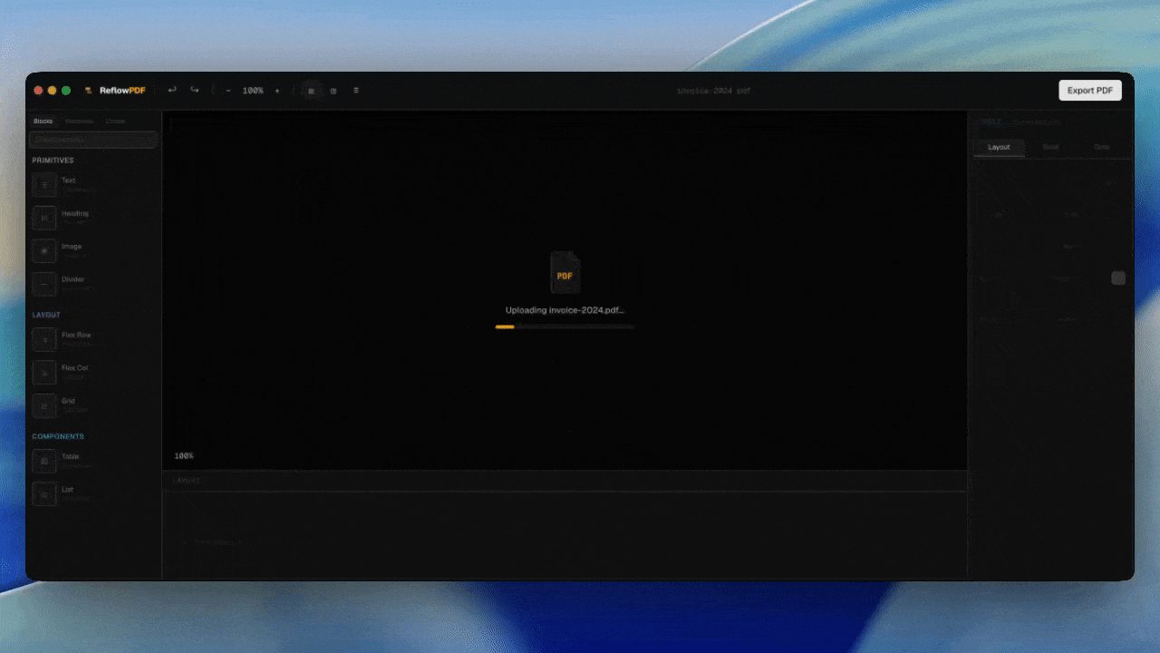Select the Text block icon

44,185
